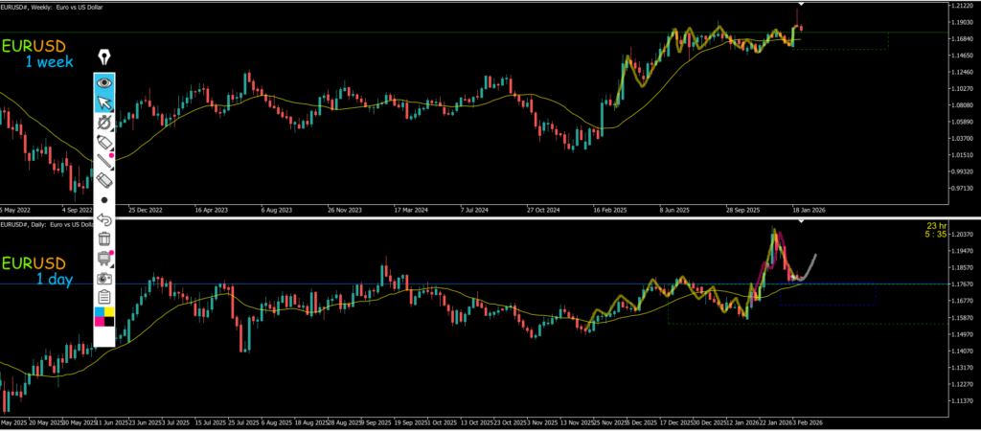The width and height of the screenshot is (981, 431).
Task: Click the crossed-out circle tool icon
Action: [x=104, y=123]
